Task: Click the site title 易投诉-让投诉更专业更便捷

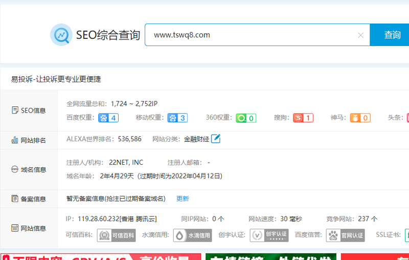Action: [56, 79]
